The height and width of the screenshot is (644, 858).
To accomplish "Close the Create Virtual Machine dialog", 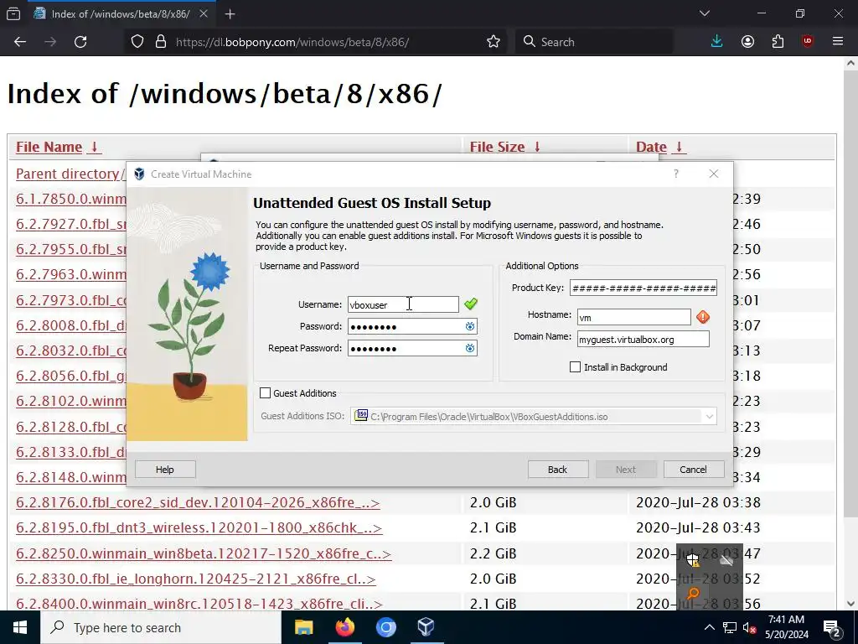I will tap(714, 174).
